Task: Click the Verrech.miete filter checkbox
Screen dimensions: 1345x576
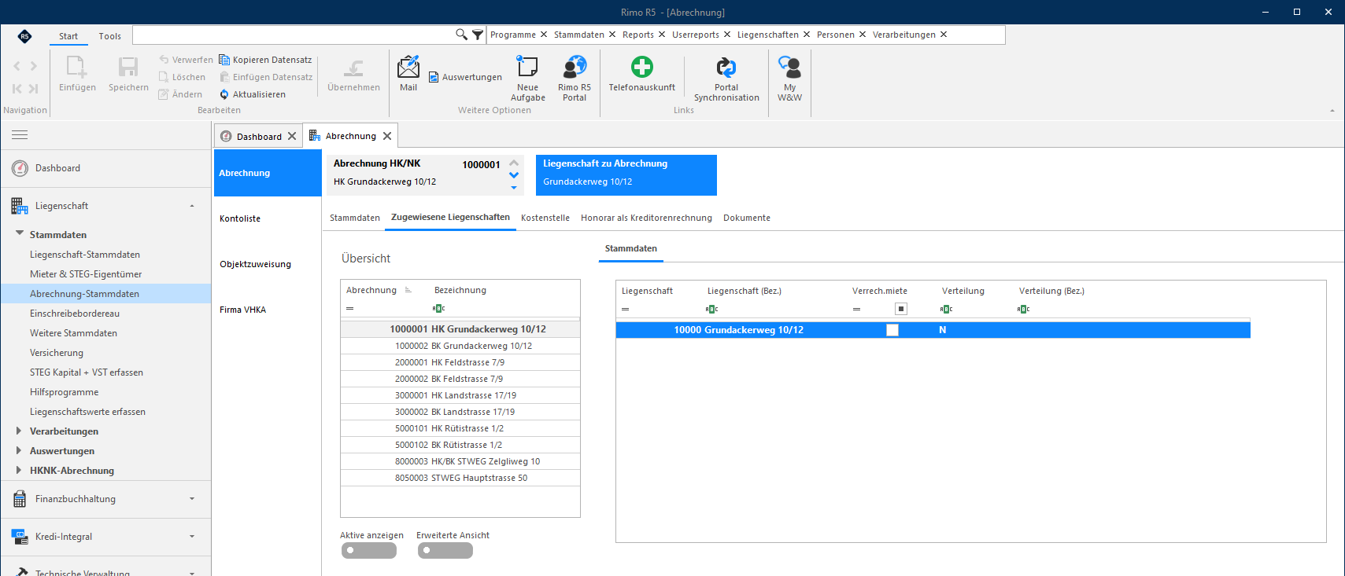Action: pos(901,309)
